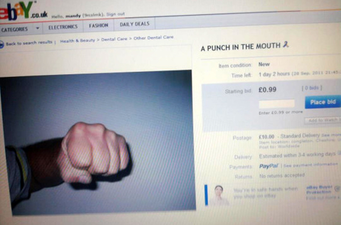The image size is (341, 225).
Task: Click the PayPal logo
Action: tap(269, 166)
